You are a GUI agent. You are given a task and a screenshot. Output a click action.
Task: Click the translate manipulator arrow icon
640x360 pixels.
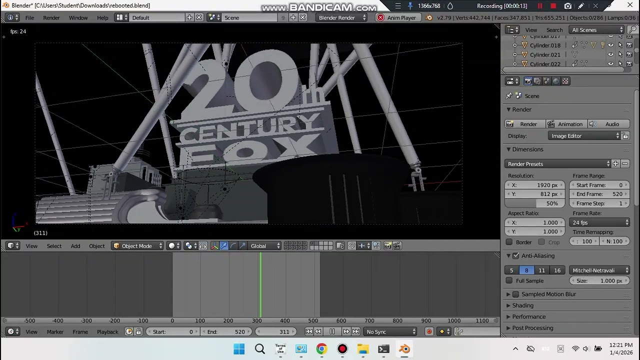click(224, 245)
